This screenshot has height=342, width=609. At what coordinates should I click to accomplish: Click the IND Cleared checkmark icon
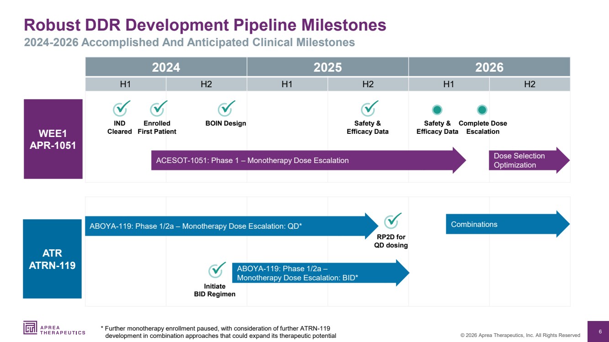pos(122,108)
